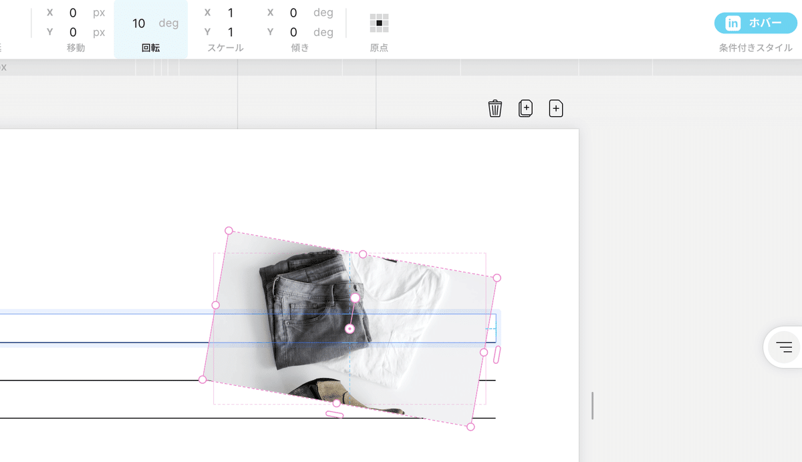Click the pink pill handle below bottom edge
Screen dimensions: 802x462
tap(334, 415)
